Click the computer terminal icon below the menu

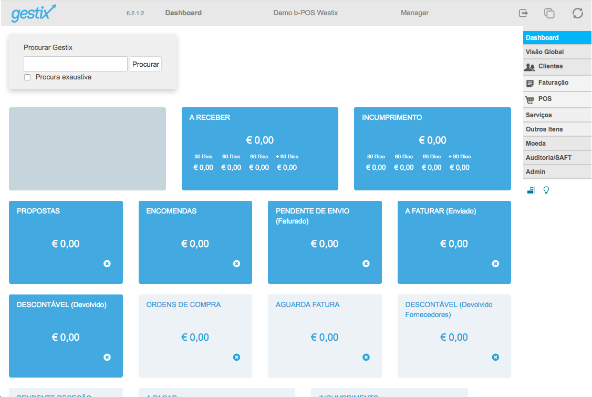(531, 190)
